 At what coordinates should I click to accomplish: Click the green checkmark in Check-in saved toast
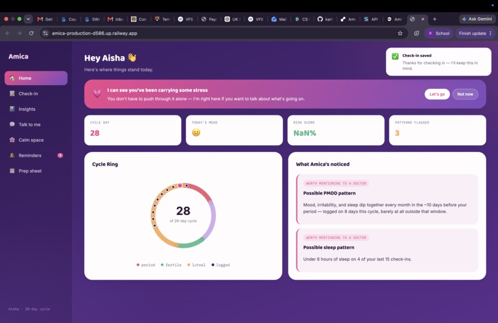point(395,56)
